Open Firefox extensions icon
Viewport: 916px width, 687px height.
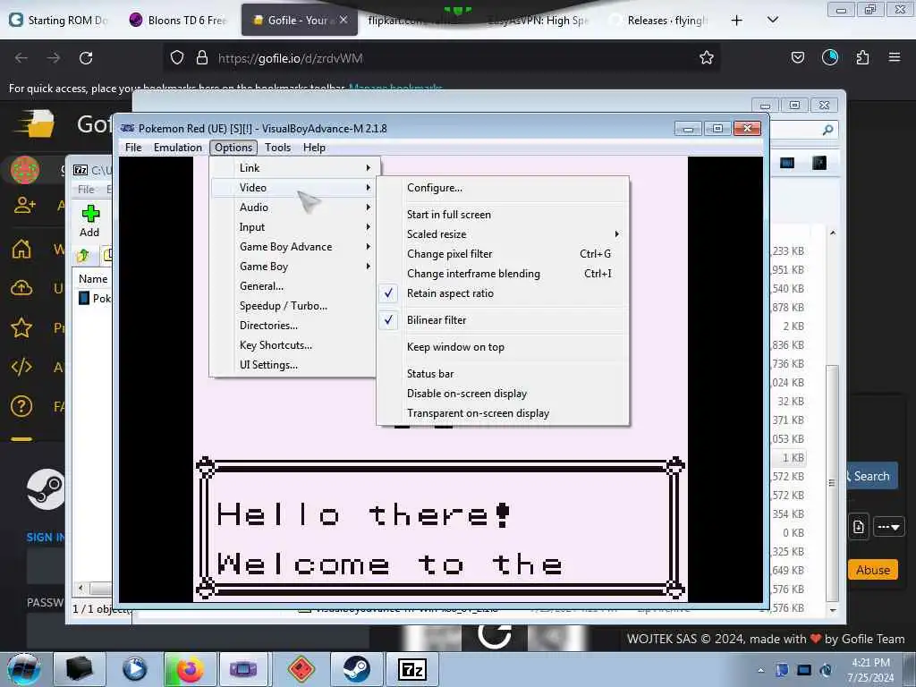coord(862,57)
